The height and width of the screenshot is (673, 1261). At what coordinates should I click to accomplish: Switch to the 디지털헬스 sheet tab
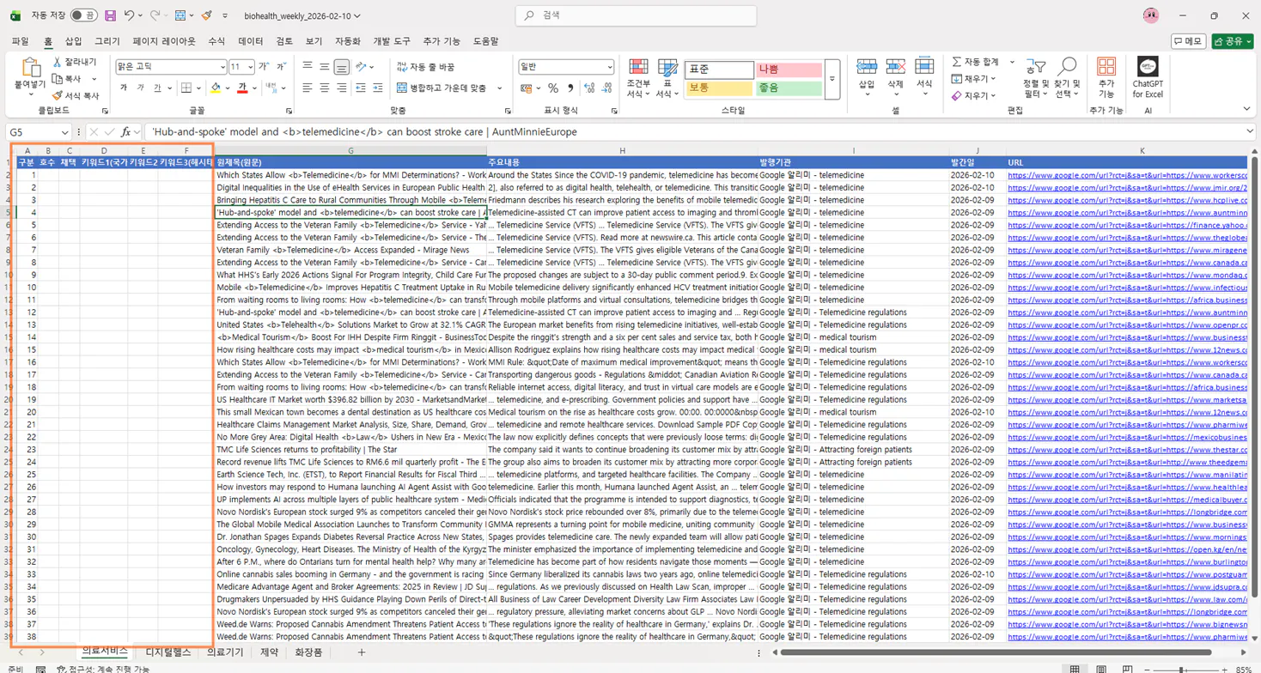[x=168, y=653]
